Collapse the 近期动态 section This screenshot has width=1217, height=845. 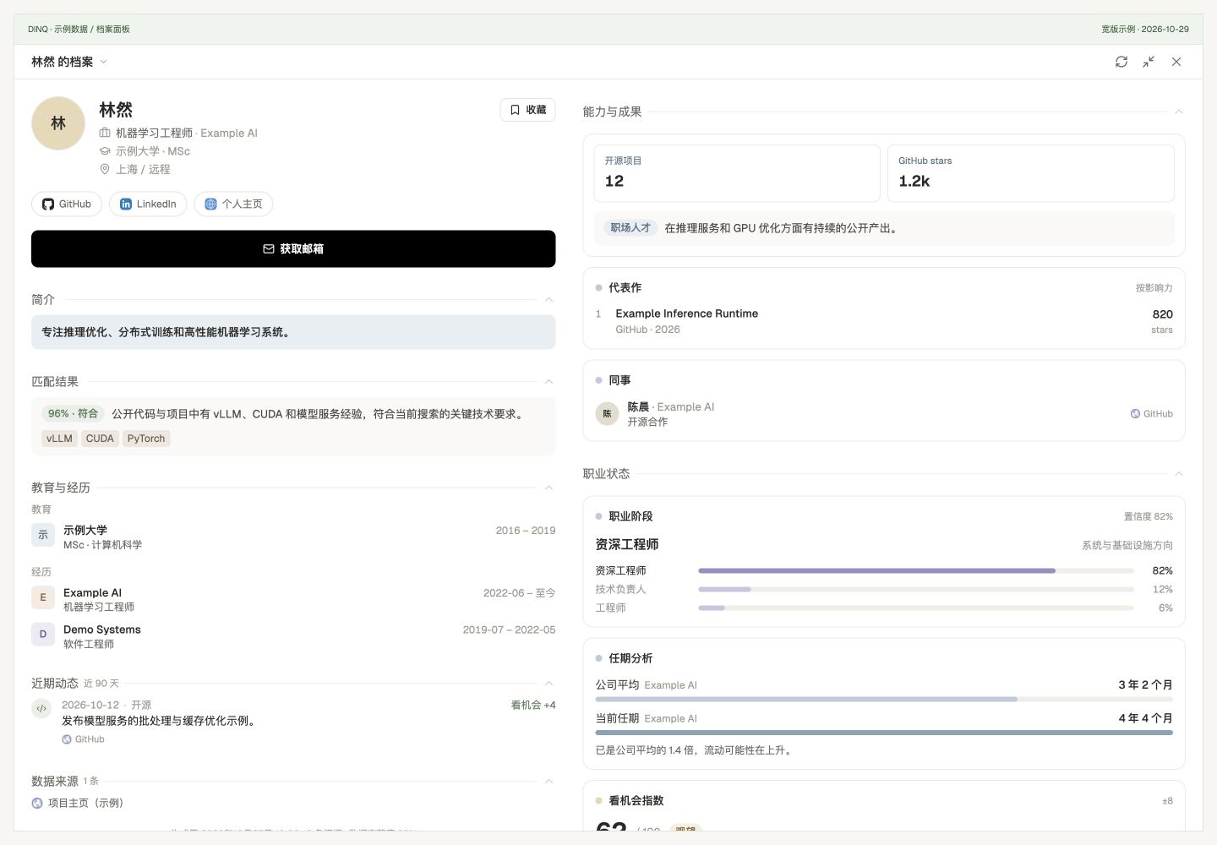(x=548, y=684)
